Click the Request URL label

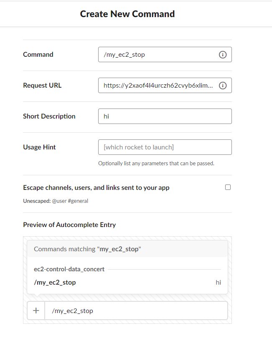(x=42, y=86)
